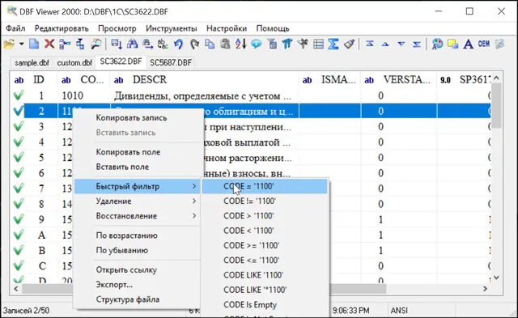Click the open file folder icon
The height and width of the screenshot is (318, 518).
[10, 44]
